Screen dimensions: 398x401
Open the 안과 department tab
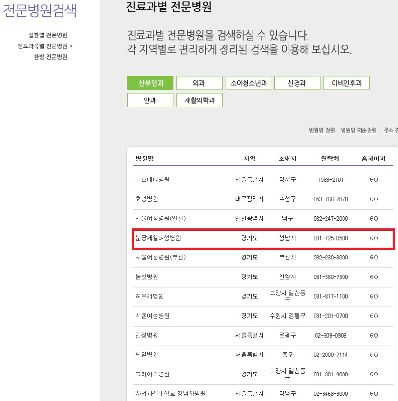[x=151, y=100]
